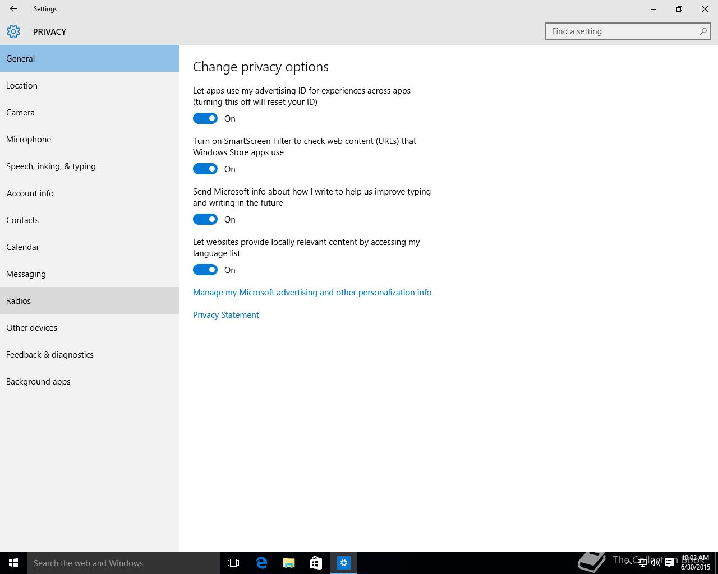718x574 pixels.
Task: Open the network status tray icon
Action: pos(642,563)
